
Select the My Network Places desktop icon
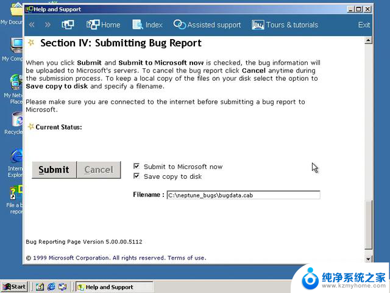click(12, 89)
